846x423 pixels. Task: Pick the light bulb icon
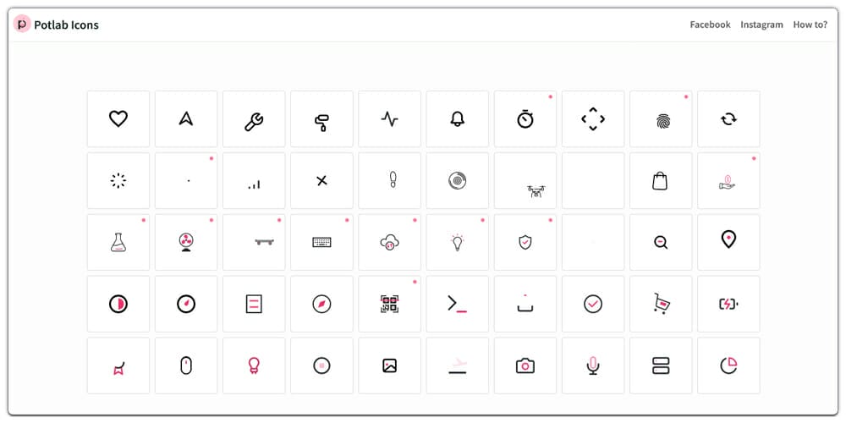[457, 242]
